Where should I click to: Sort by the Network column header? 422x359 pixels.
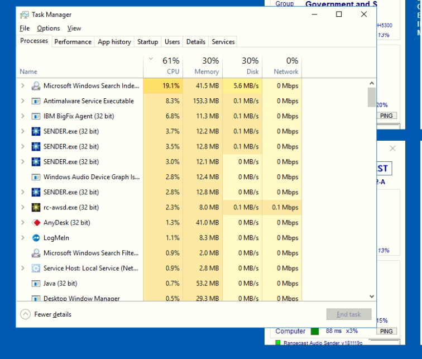(x=282, y=66)
